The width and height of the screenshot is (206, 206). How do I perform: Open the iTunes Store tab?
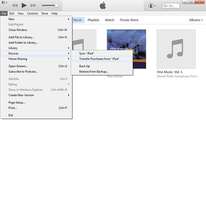pos(129,20)
